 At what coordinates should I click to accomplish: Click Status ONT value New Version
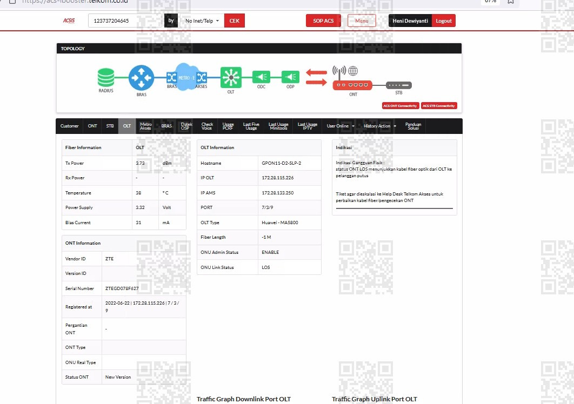click(x=118, y=378)
